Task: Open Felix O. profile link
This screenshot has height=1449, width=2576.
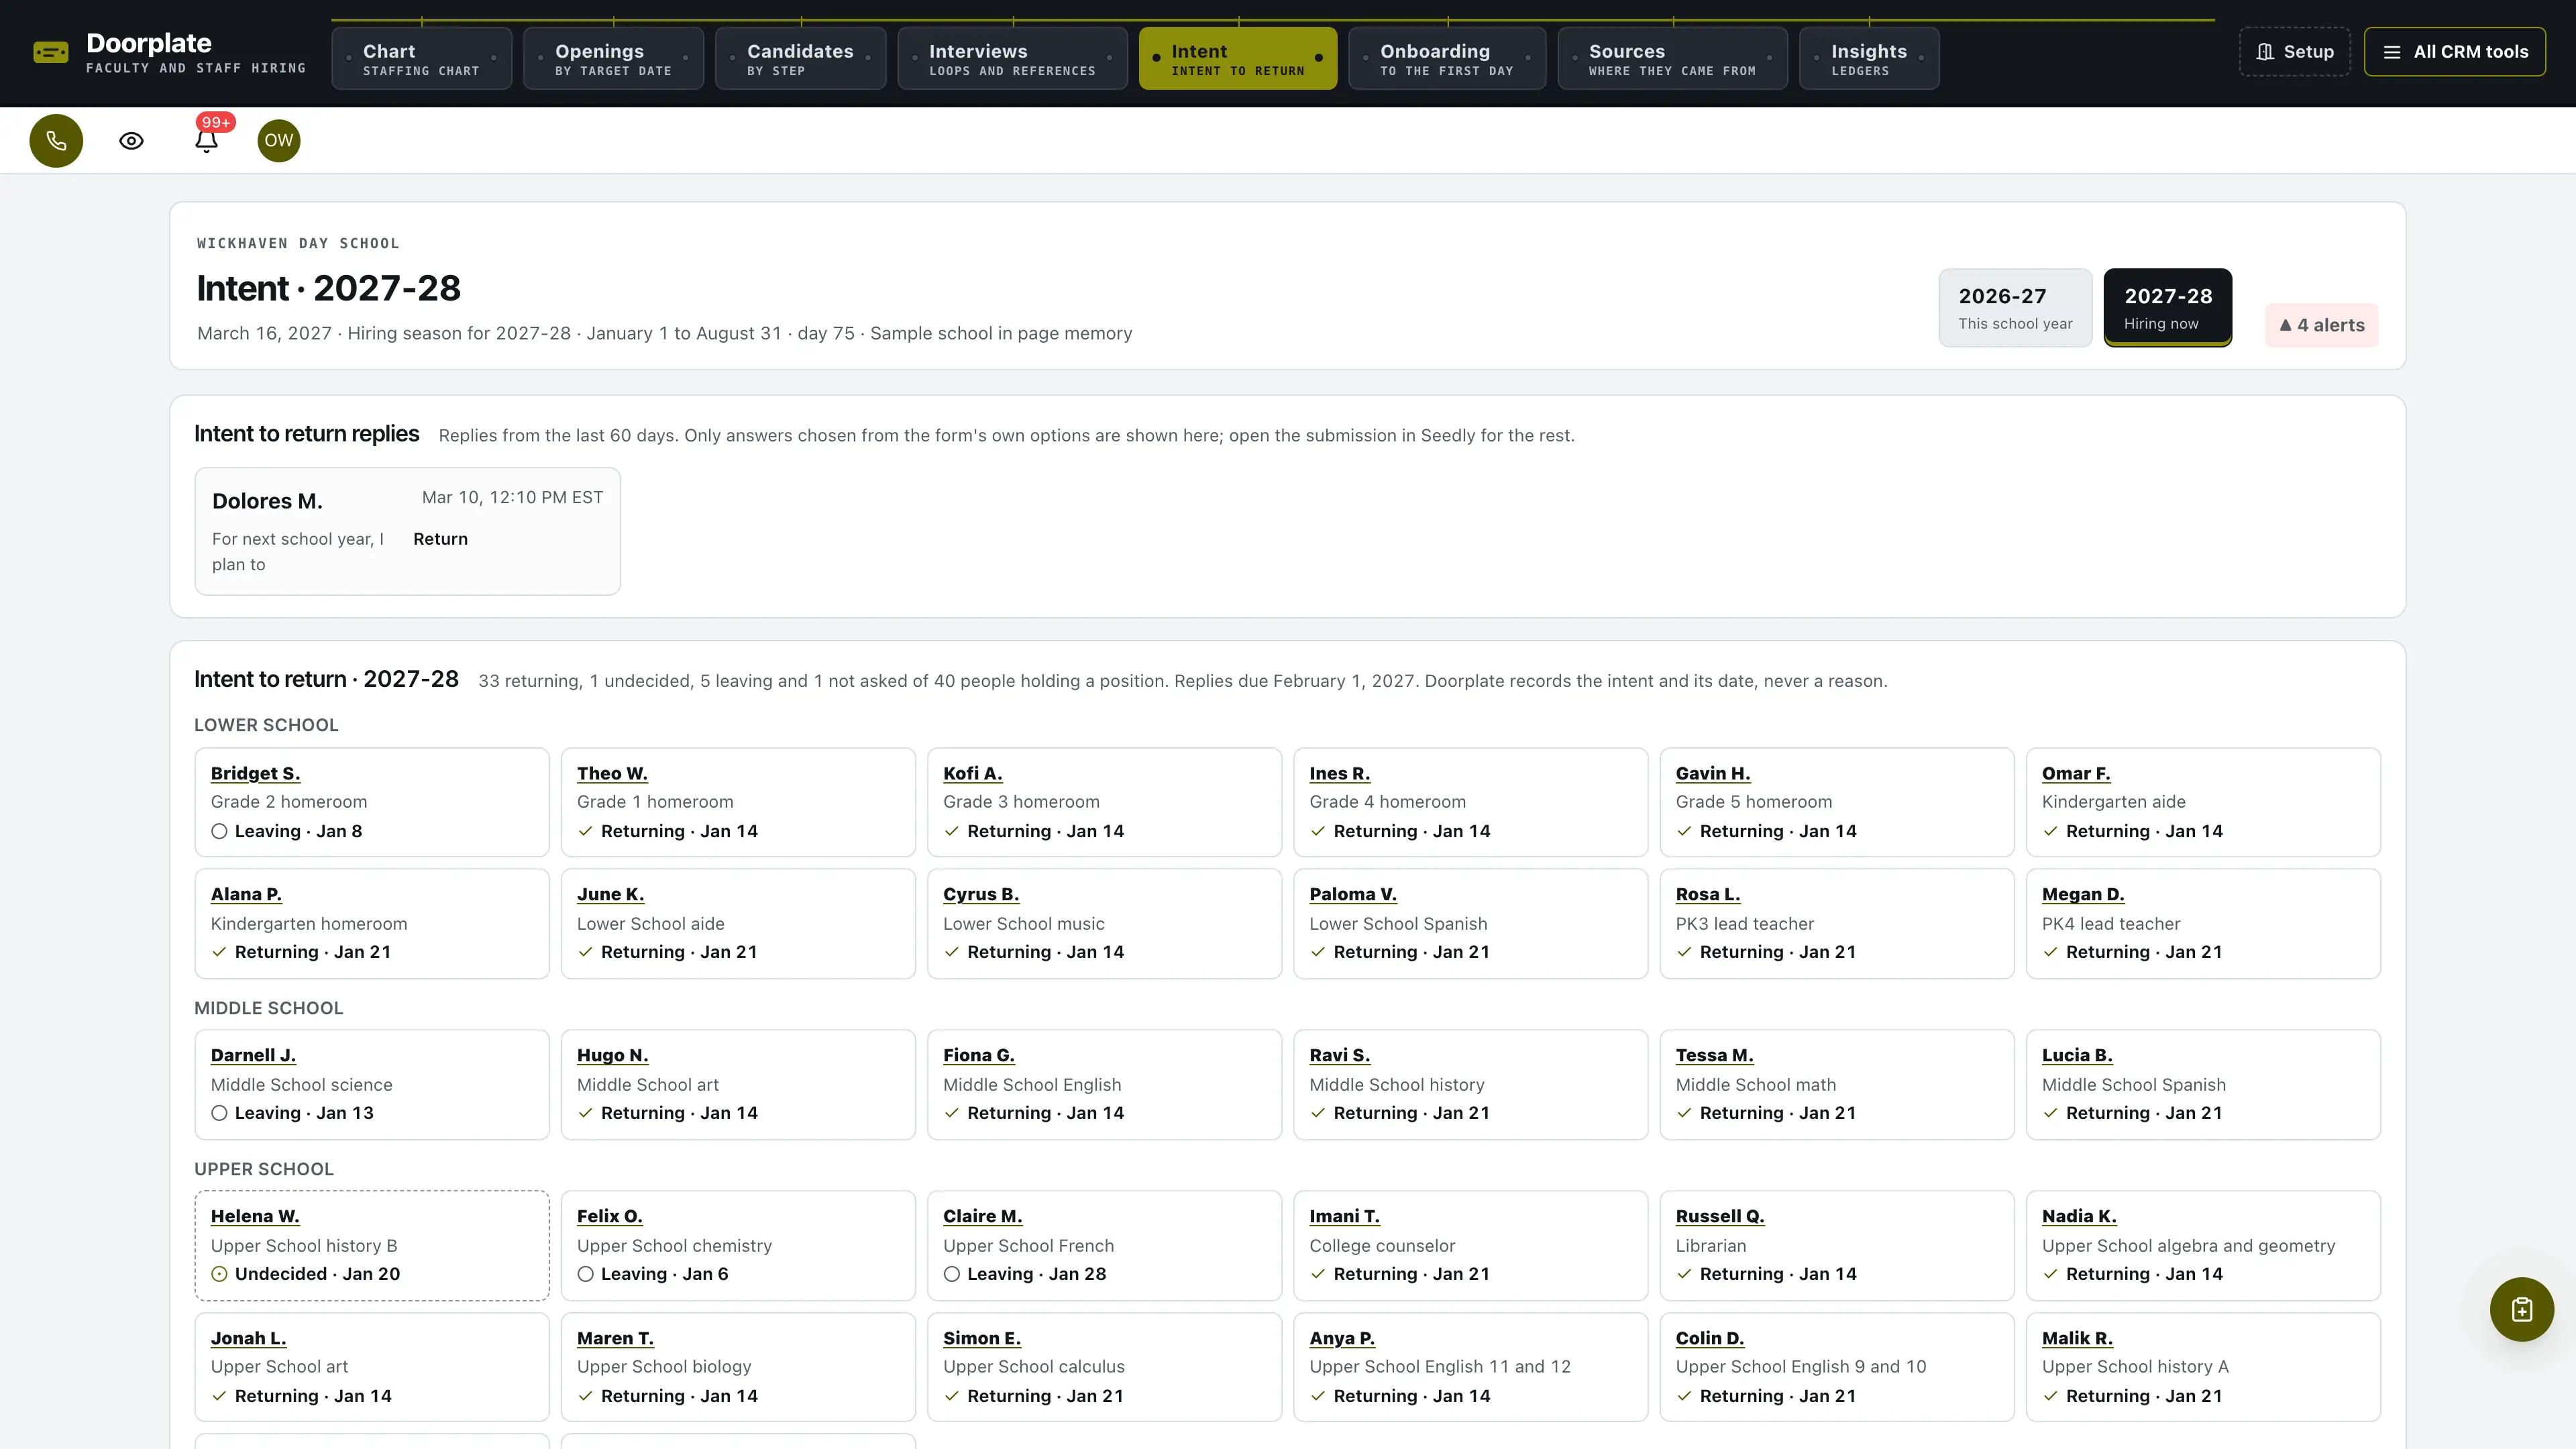Action: coord(609,1216)
